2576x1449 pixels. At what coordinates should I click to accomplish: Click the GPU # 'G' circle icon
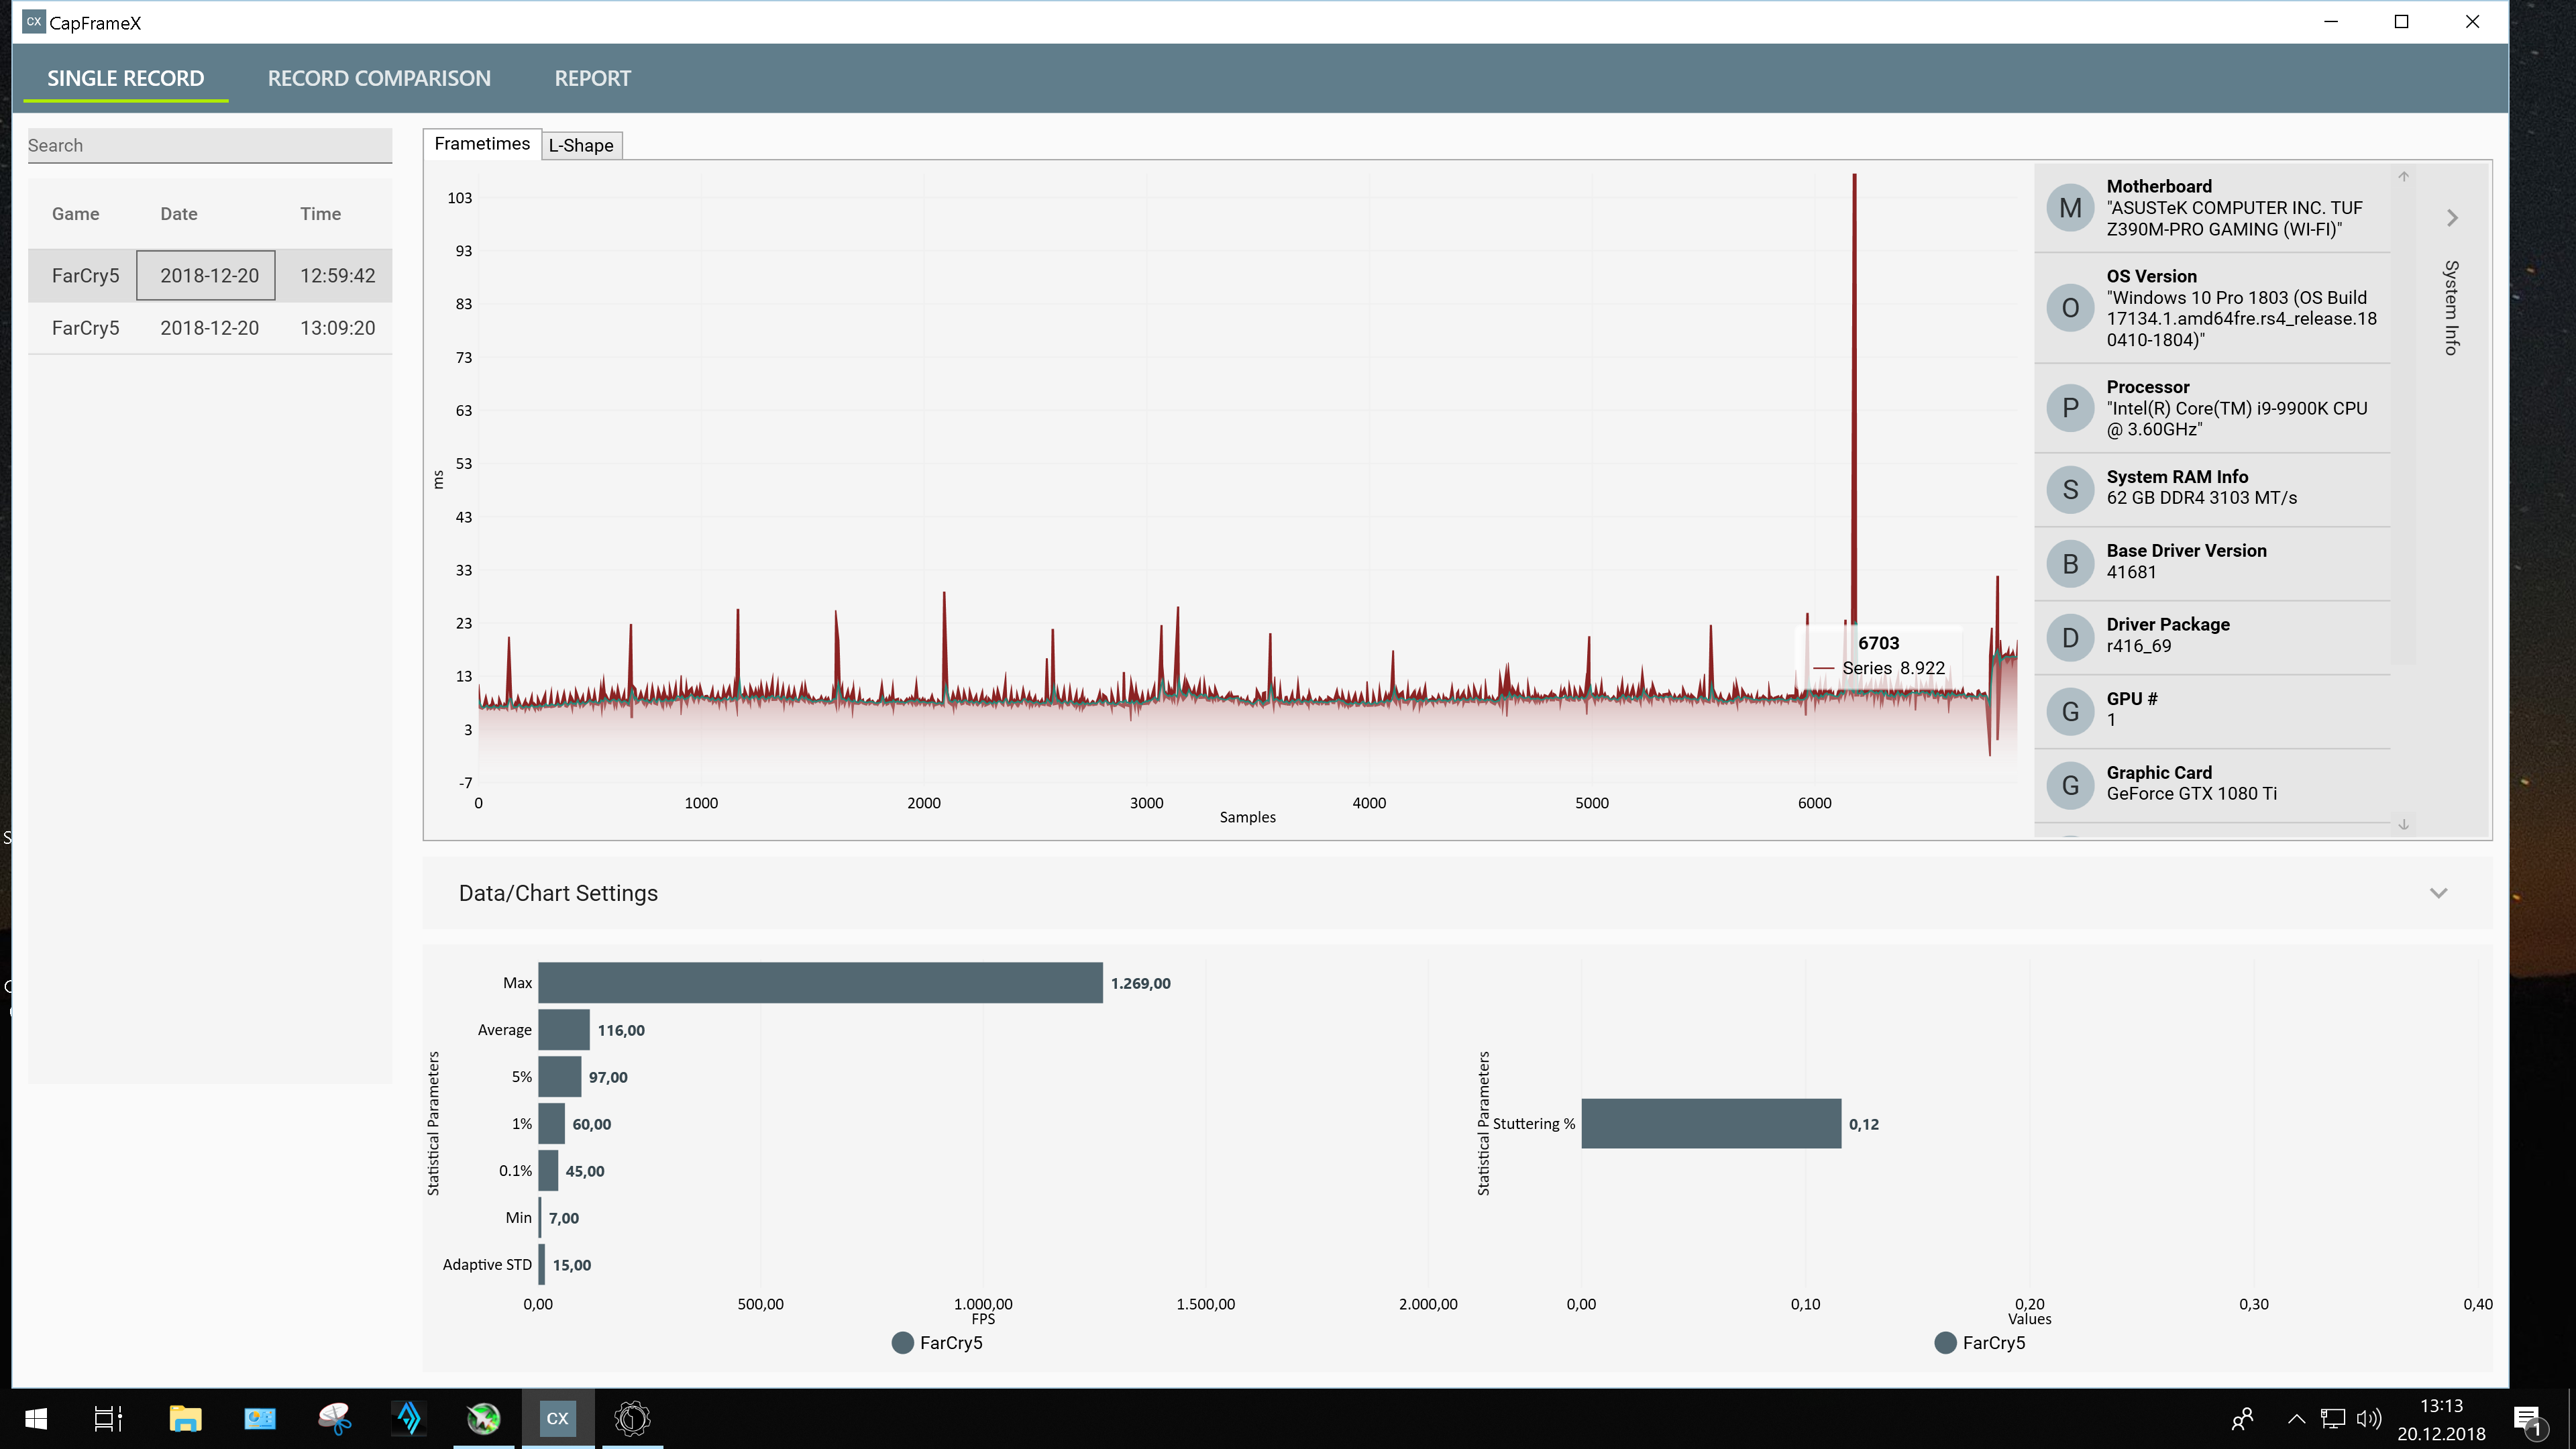[2070, 712]
